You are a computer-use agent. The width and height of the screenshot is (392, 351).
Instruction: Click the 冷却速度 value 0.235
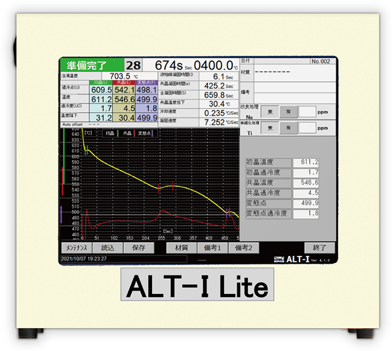[219, 113]
